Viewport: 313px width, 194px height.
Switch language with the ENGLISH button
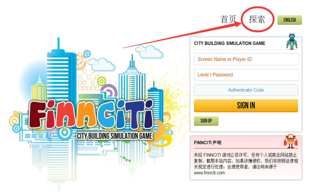point(289,20)
